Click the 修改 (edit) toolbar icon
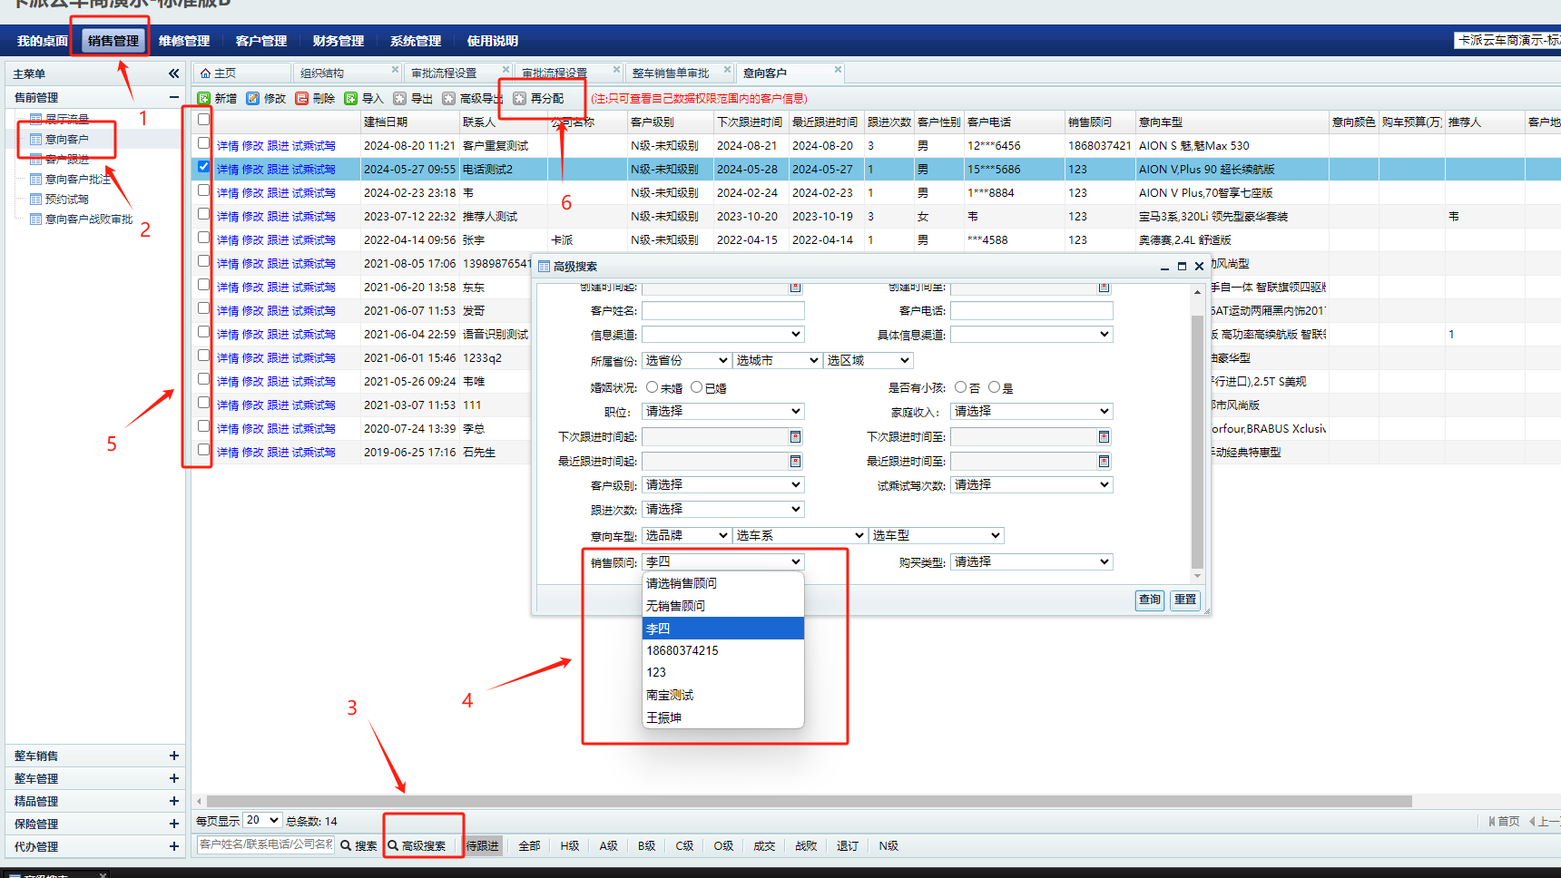This screenshot has width=1561, height=878. point(253,98)
